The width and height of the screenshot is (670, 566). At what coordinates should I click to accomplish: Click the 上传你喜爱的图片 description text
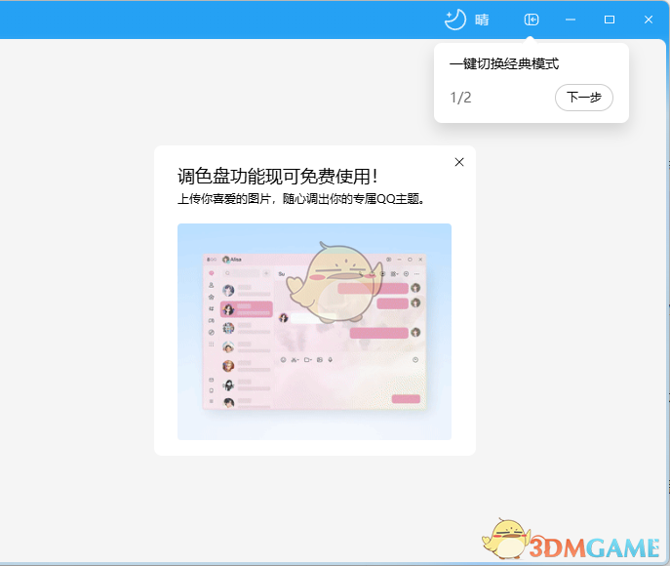(300, 199)
